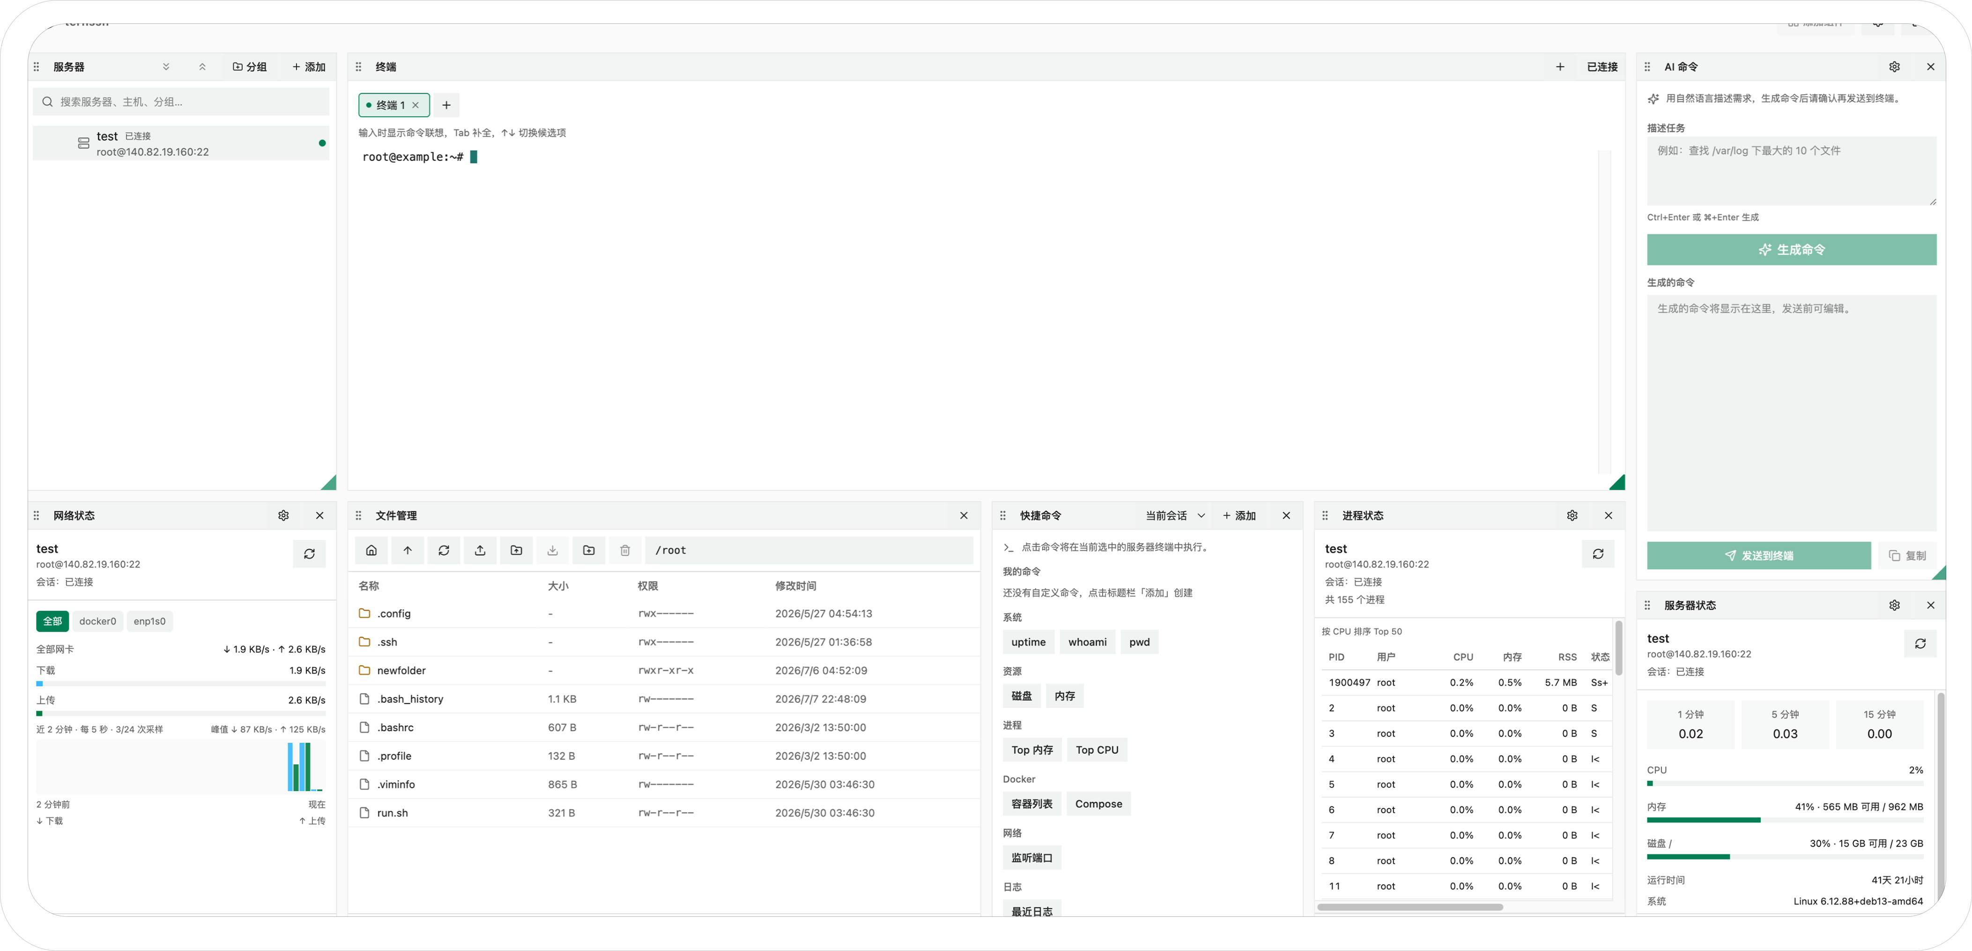
Task: Run the 容器列表 Docker command
Action: [x=1032, y=804]
